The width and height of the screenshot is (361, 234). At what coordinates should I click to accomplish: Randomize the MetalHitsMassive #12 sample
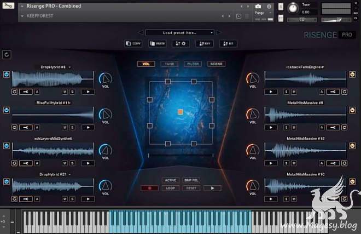(344, 163)
